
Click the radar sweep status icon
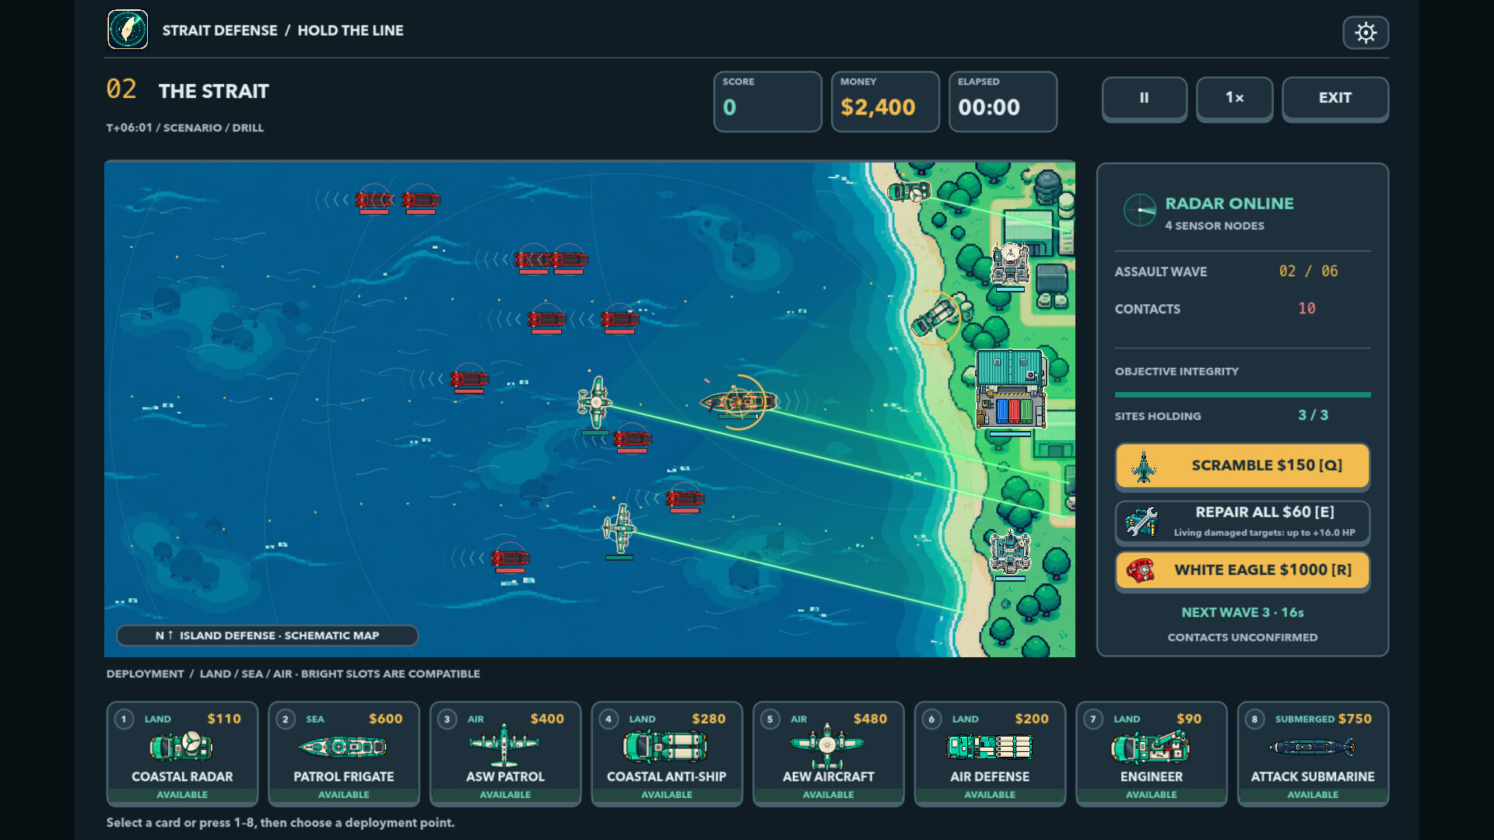coord(1139,210)
